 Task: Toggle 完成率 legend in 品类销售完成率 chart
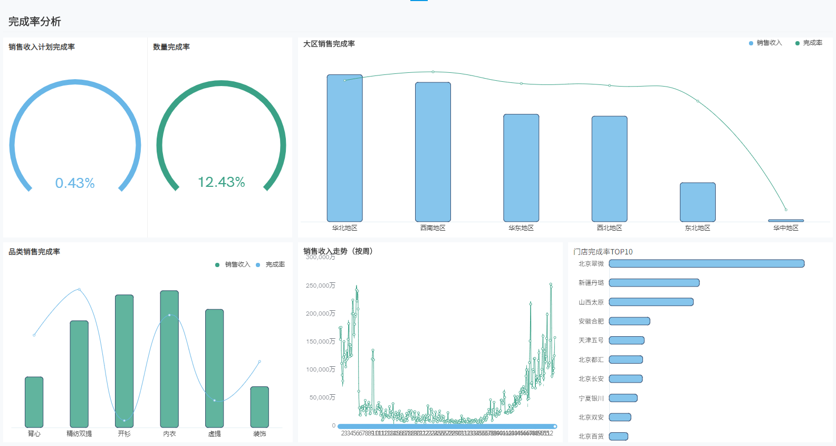[271, 264]
